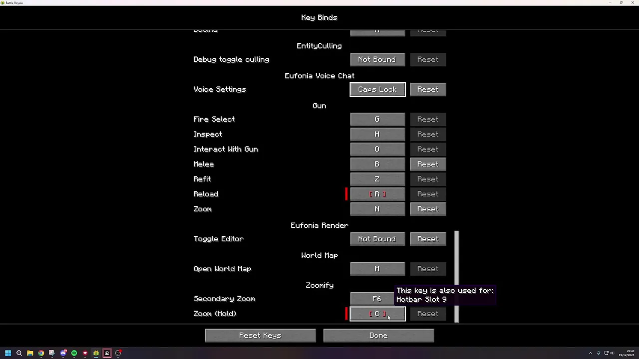Click Done to close Key Binds
639x359 pixels.
pos(378,336)
